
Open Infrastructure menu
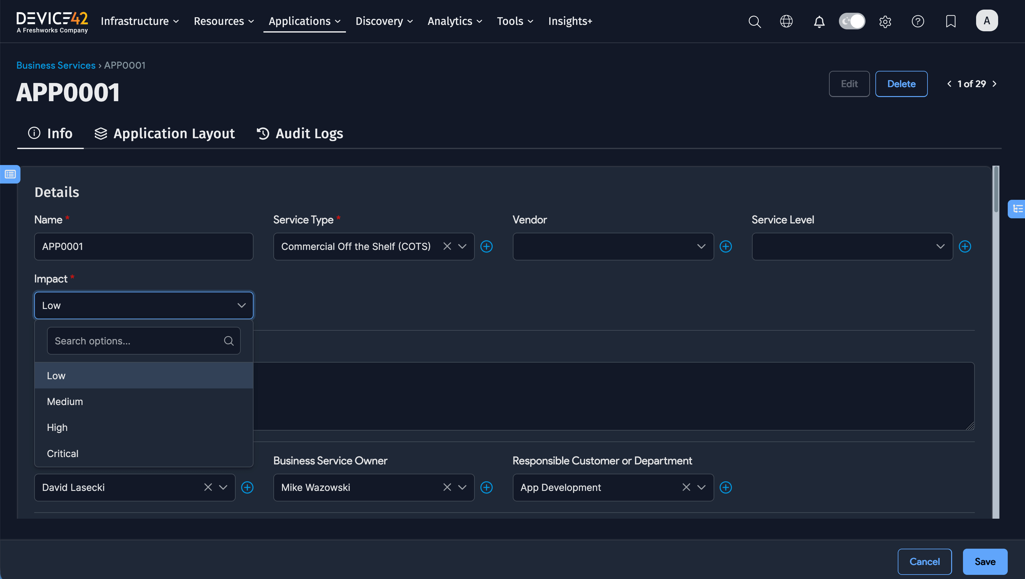(140, 21)
